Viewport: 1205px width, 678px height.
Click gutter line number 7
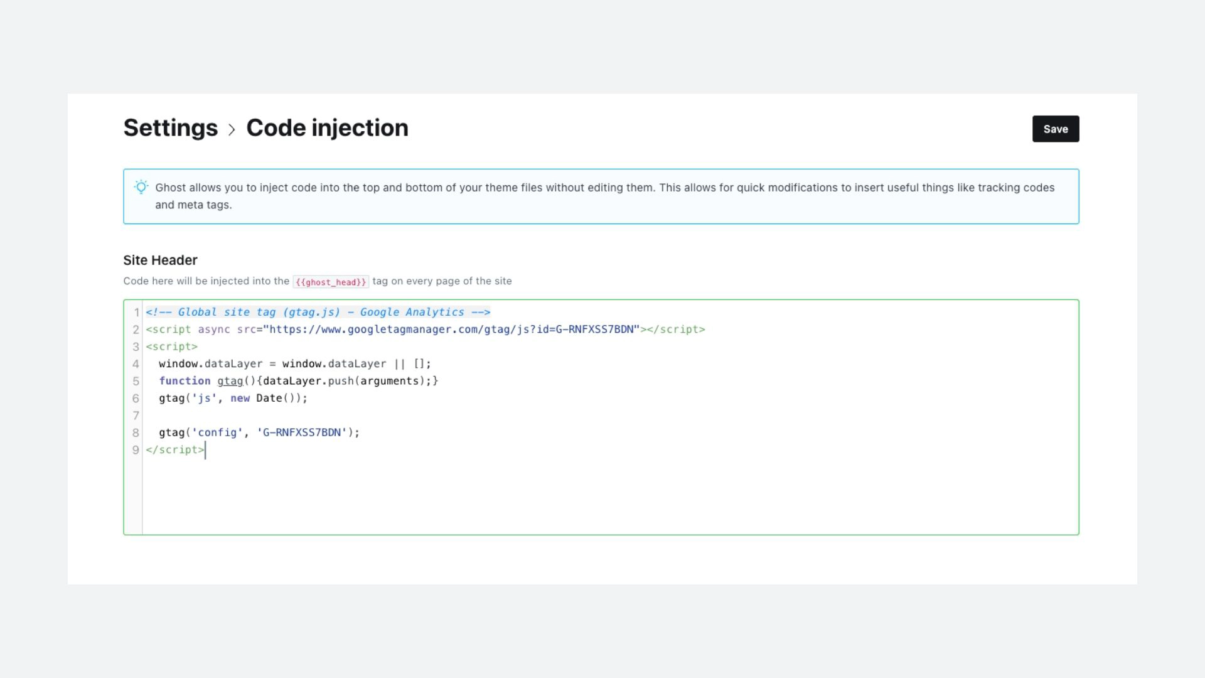(136, 416)
